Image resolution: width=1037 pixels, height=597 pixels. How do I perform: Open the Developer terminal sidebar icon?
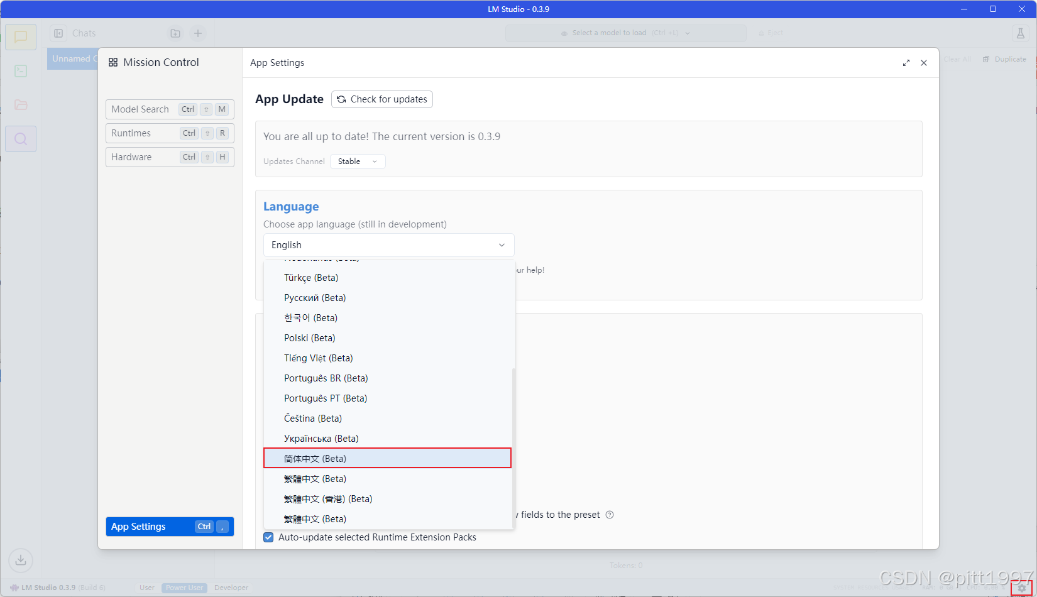(21, 71)
